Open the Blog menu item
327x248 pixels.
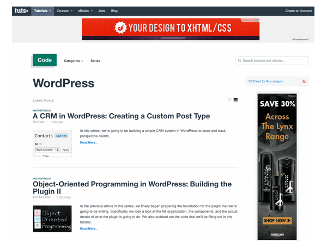pos(114,10)
